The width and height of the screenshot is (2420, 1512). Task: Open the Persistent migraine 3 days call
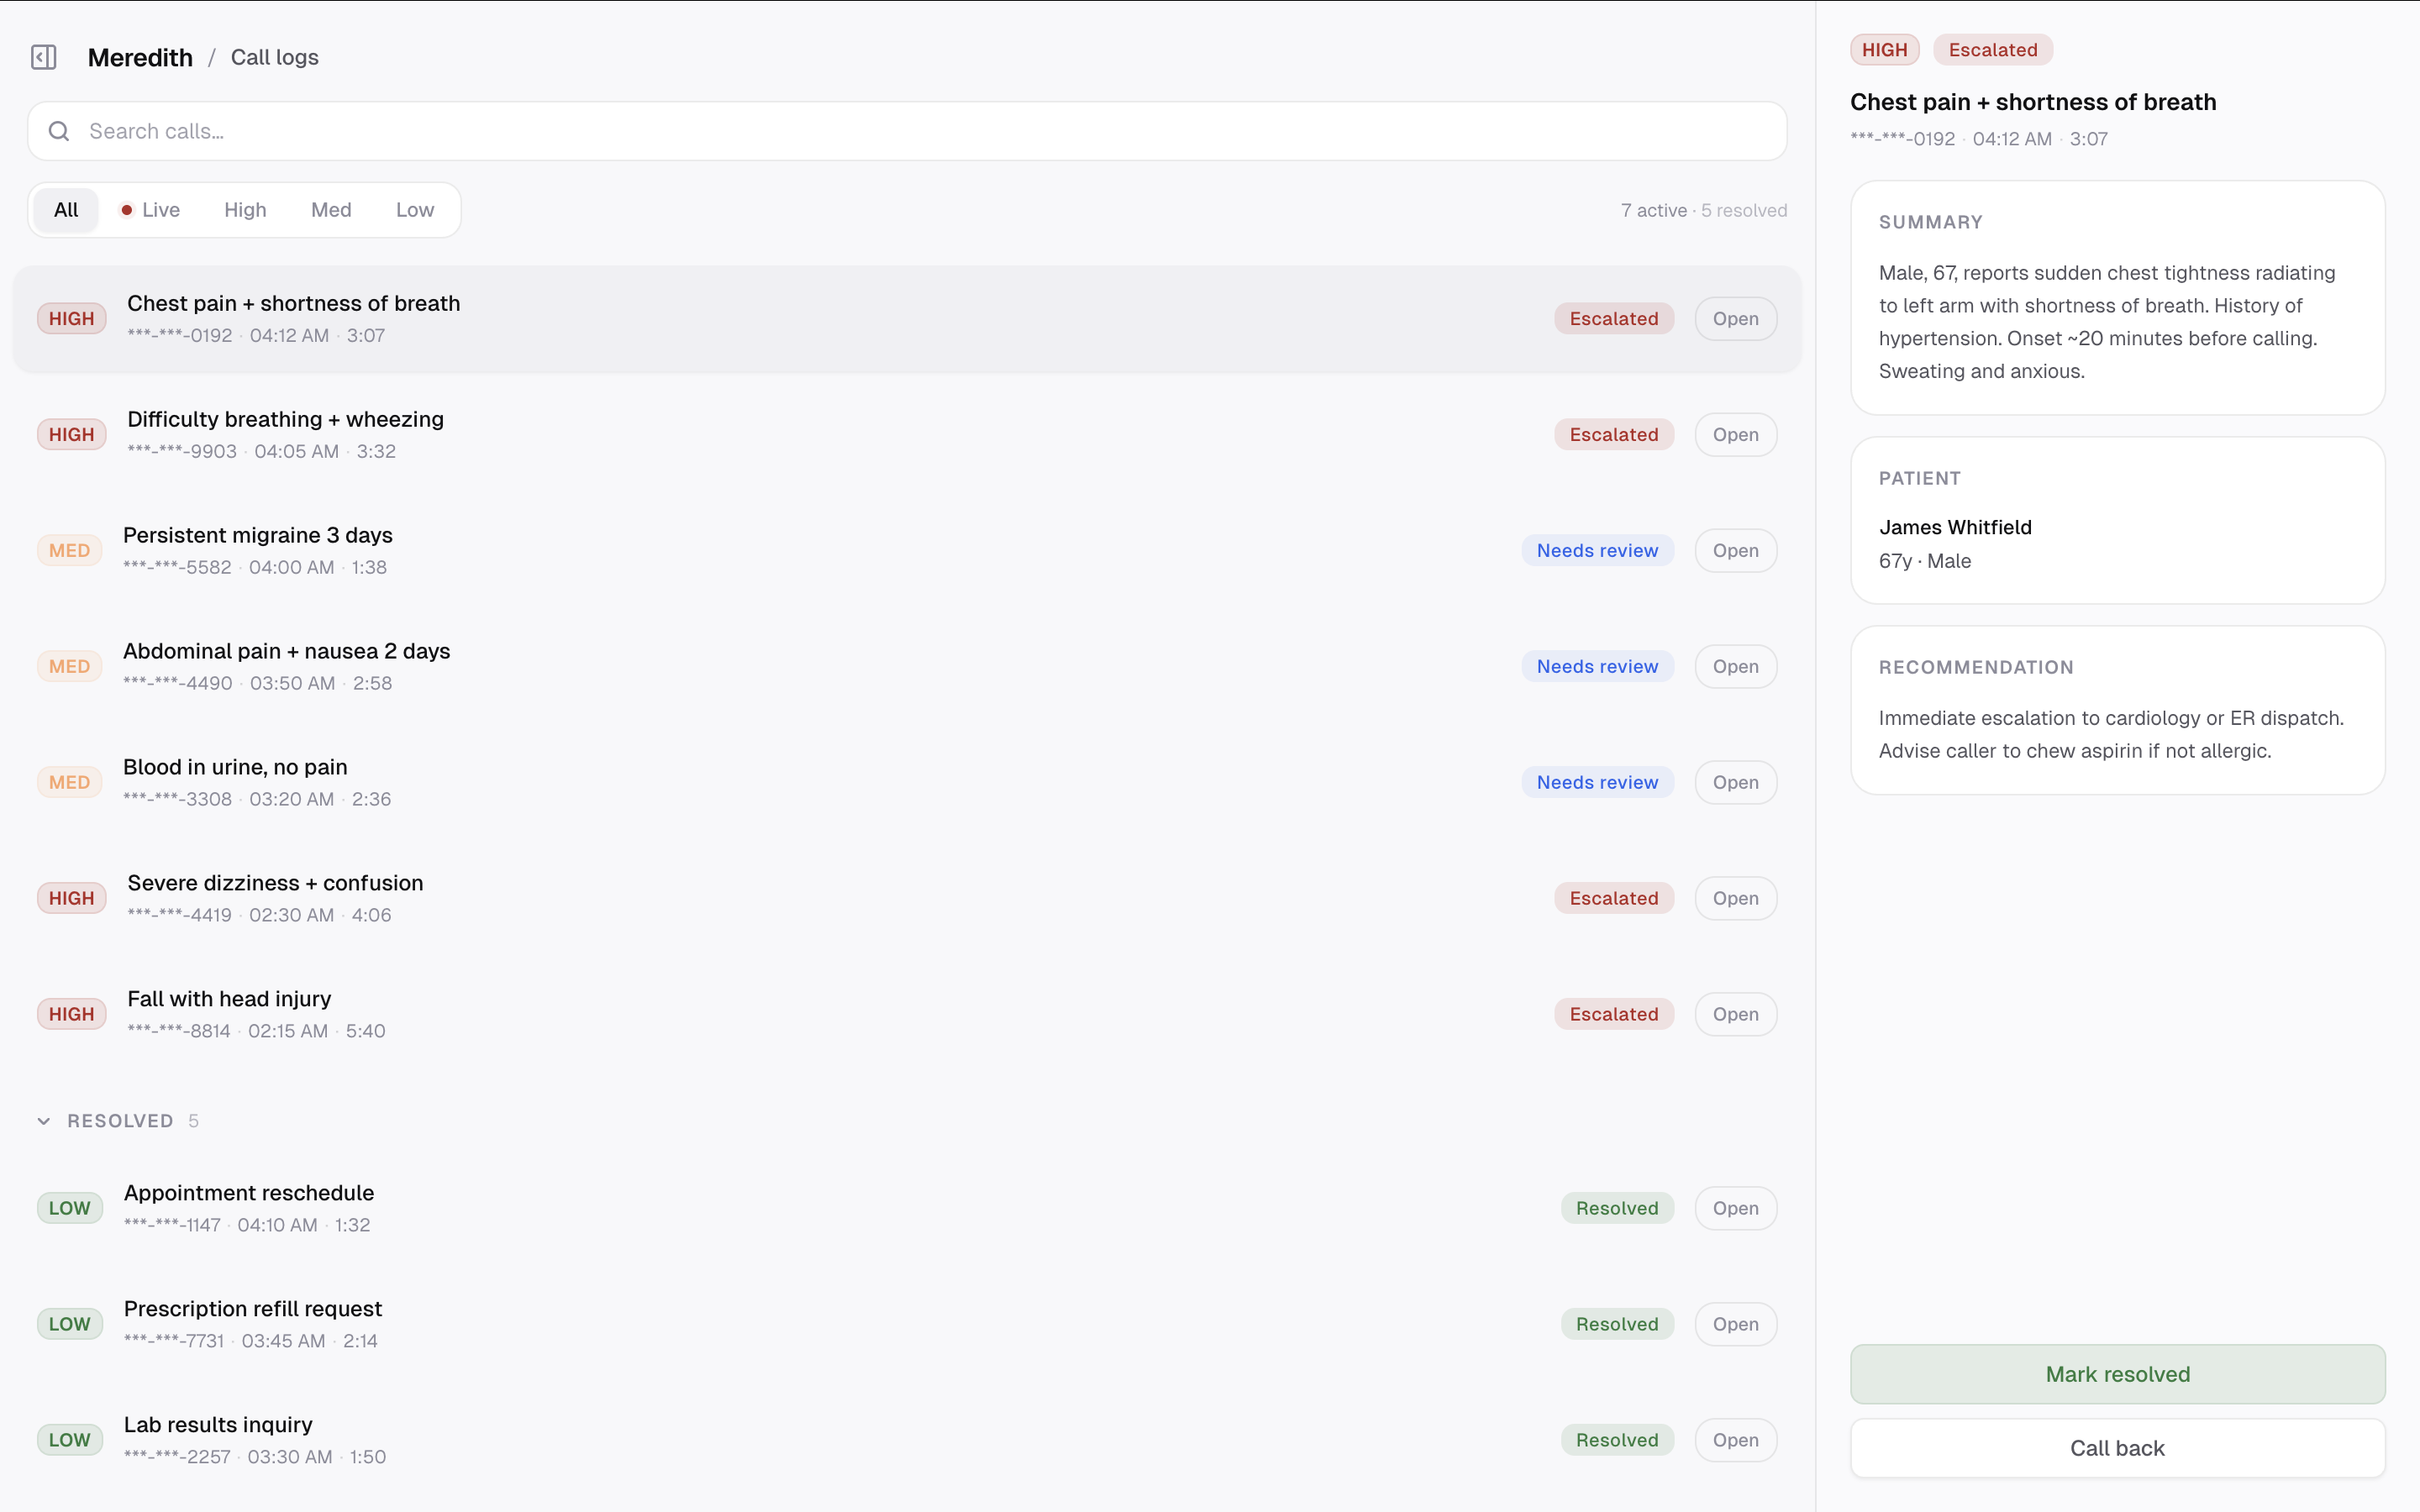click(1735, 551)
